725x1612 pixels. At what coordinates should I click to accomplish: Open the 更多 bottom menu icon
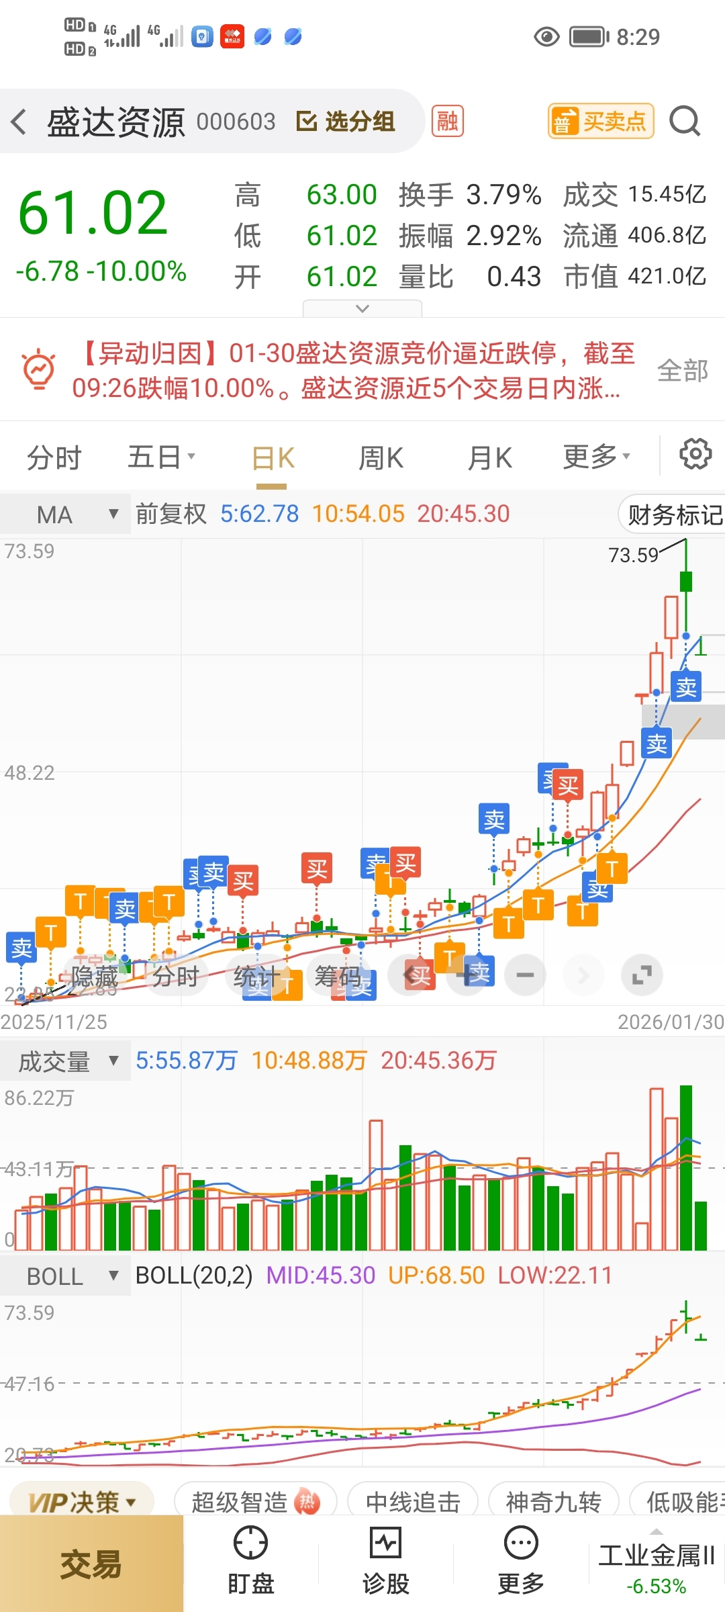click(521, 1561)
